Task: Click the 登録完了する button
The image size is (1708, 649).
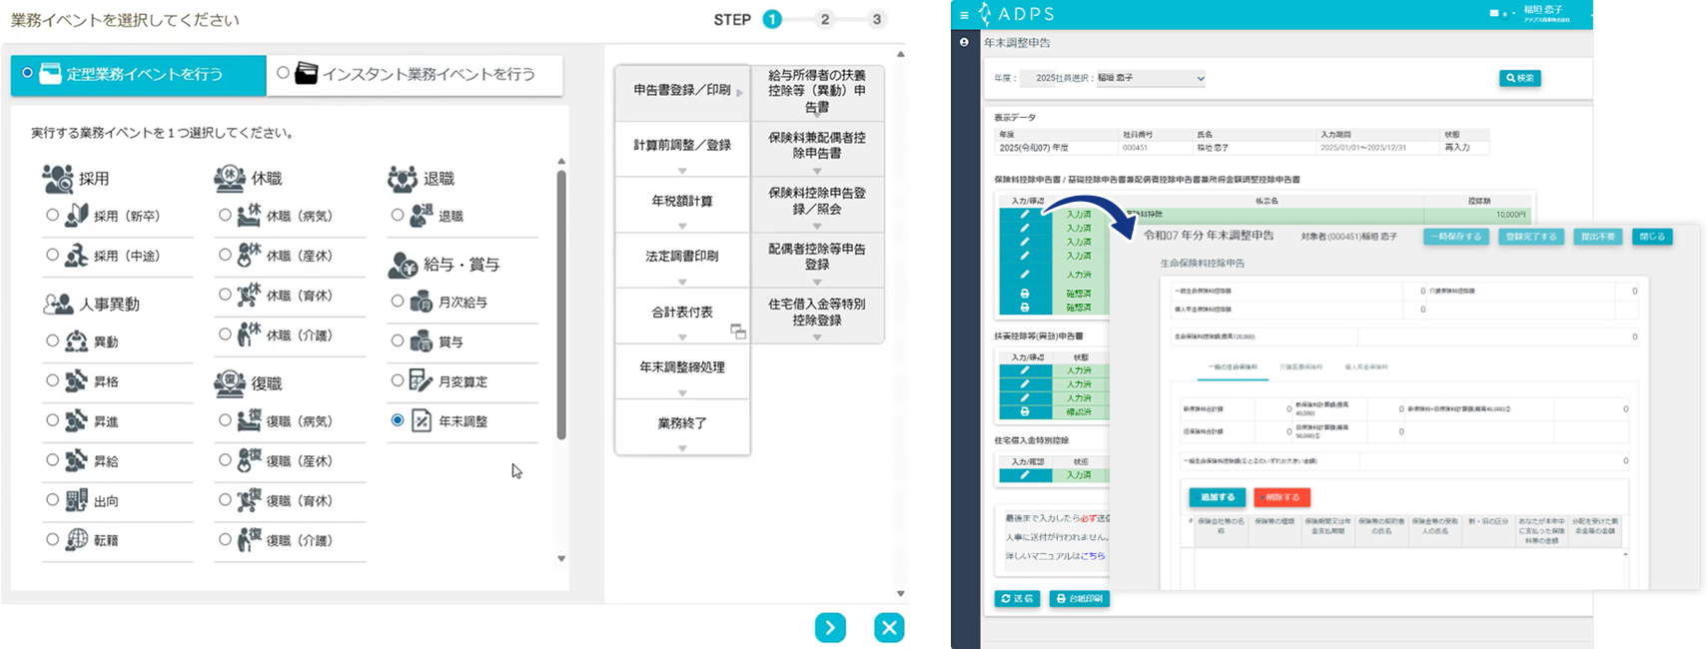Action: (x=1531, y=237)
